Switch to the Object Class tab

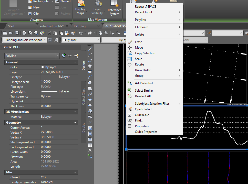pyautogui.click(x=84, y=97)
